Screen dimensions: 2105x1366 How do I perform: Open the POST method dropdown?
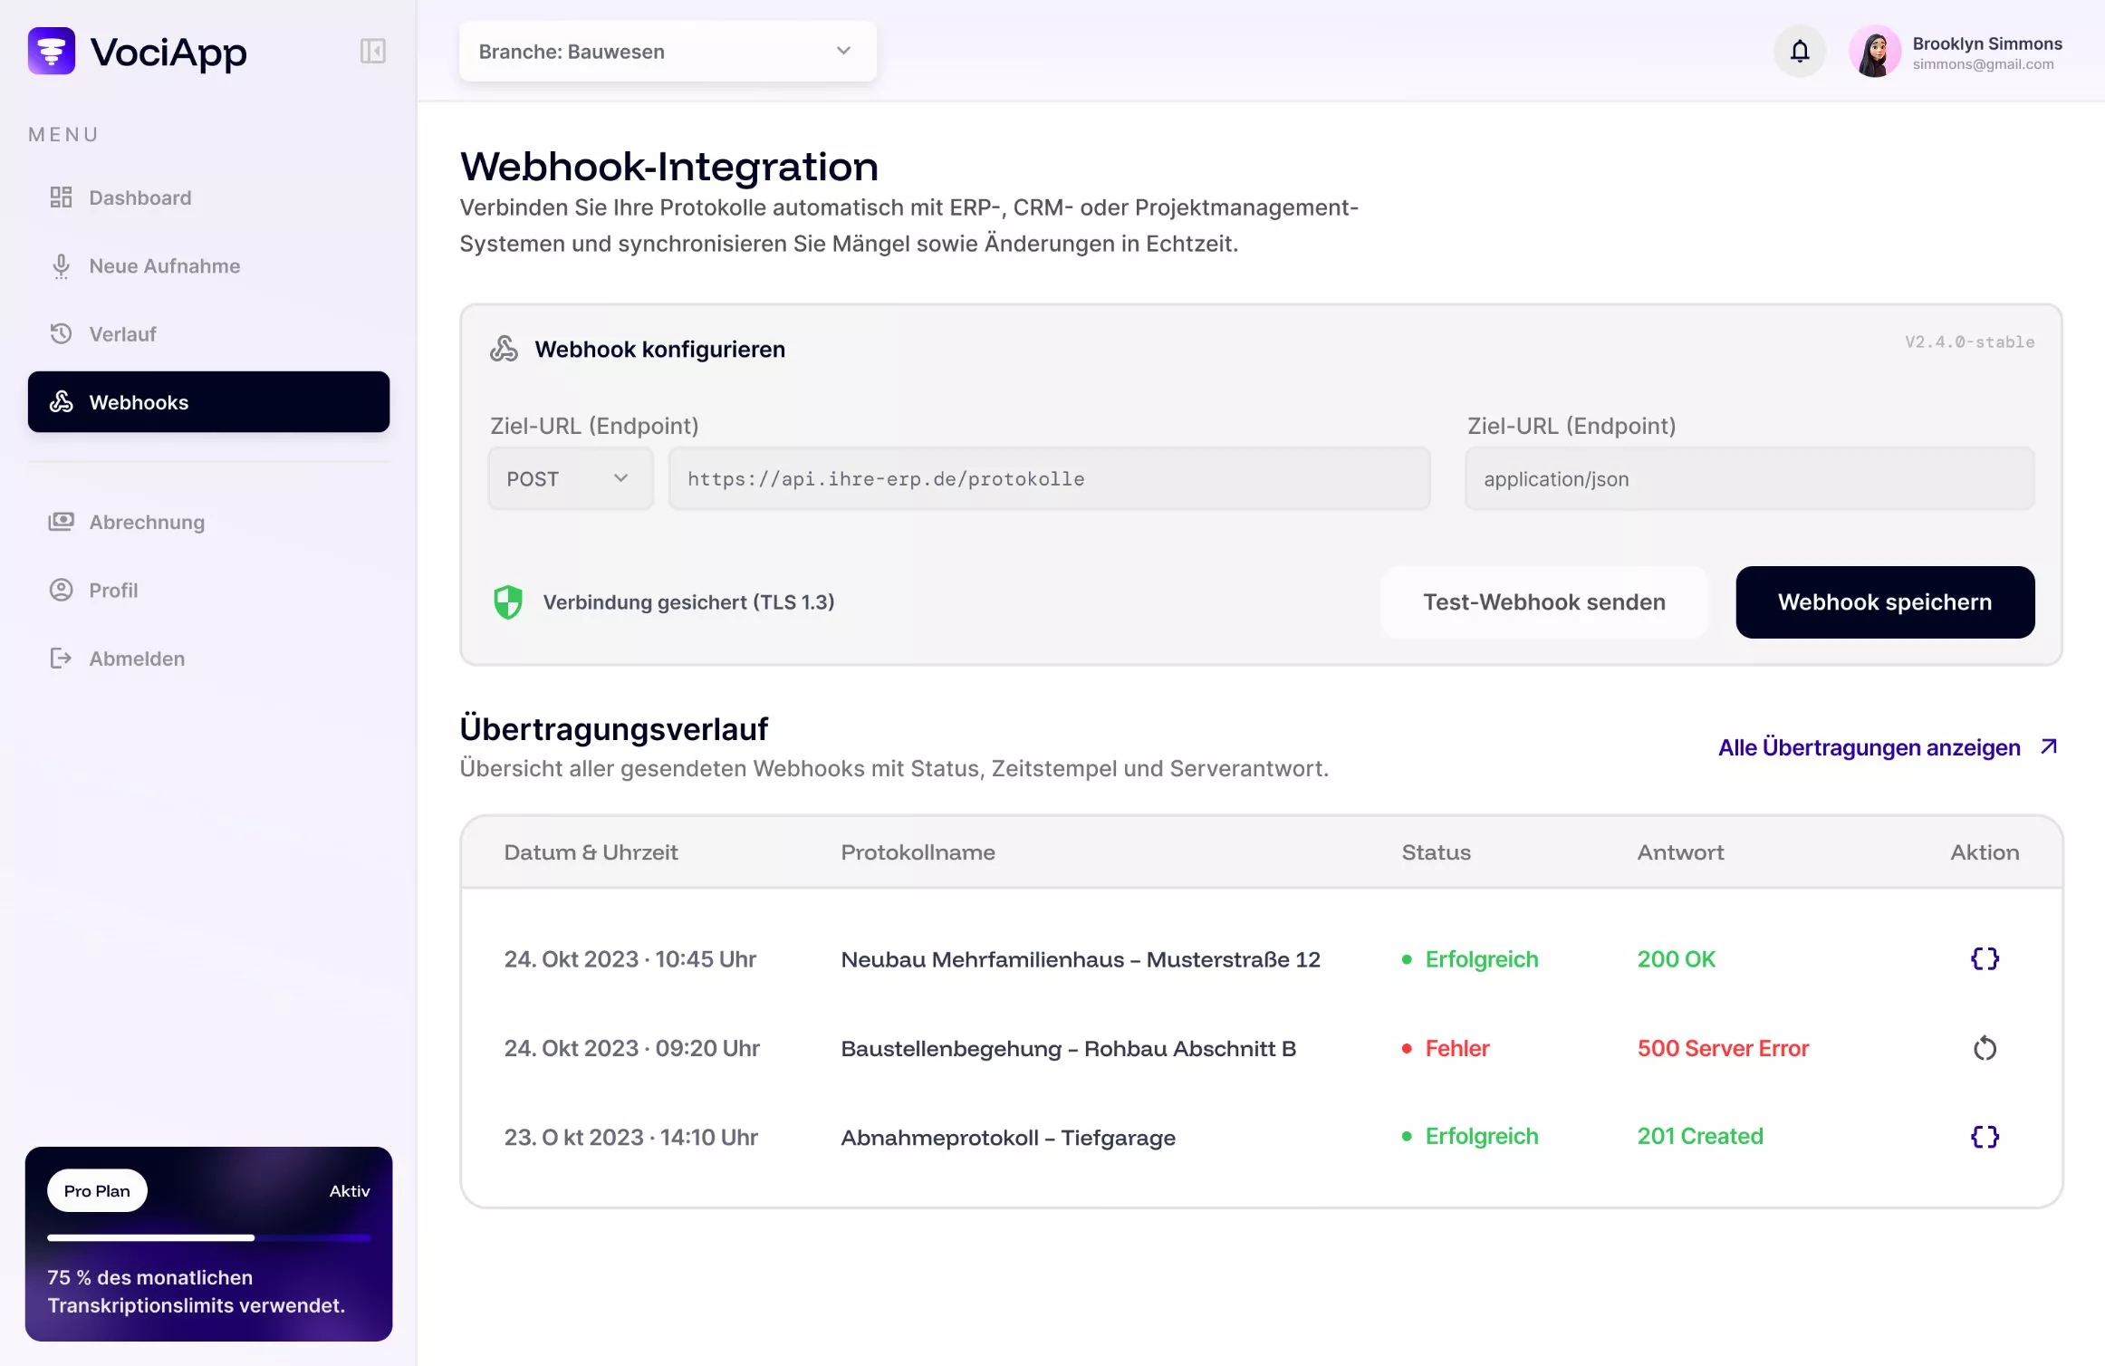point(570,478)
